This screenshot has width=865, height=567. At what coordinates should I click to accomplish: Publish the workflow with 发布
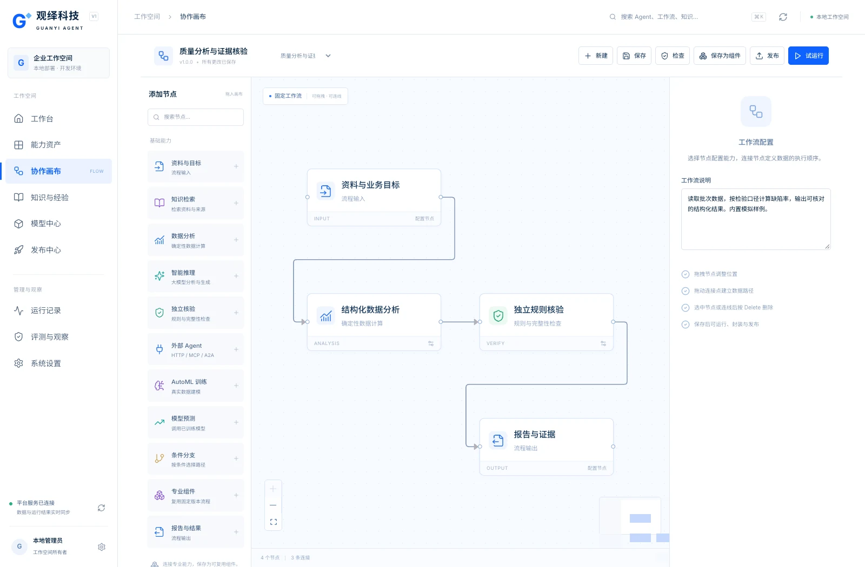pyautogui.click(x=767, y=56)
